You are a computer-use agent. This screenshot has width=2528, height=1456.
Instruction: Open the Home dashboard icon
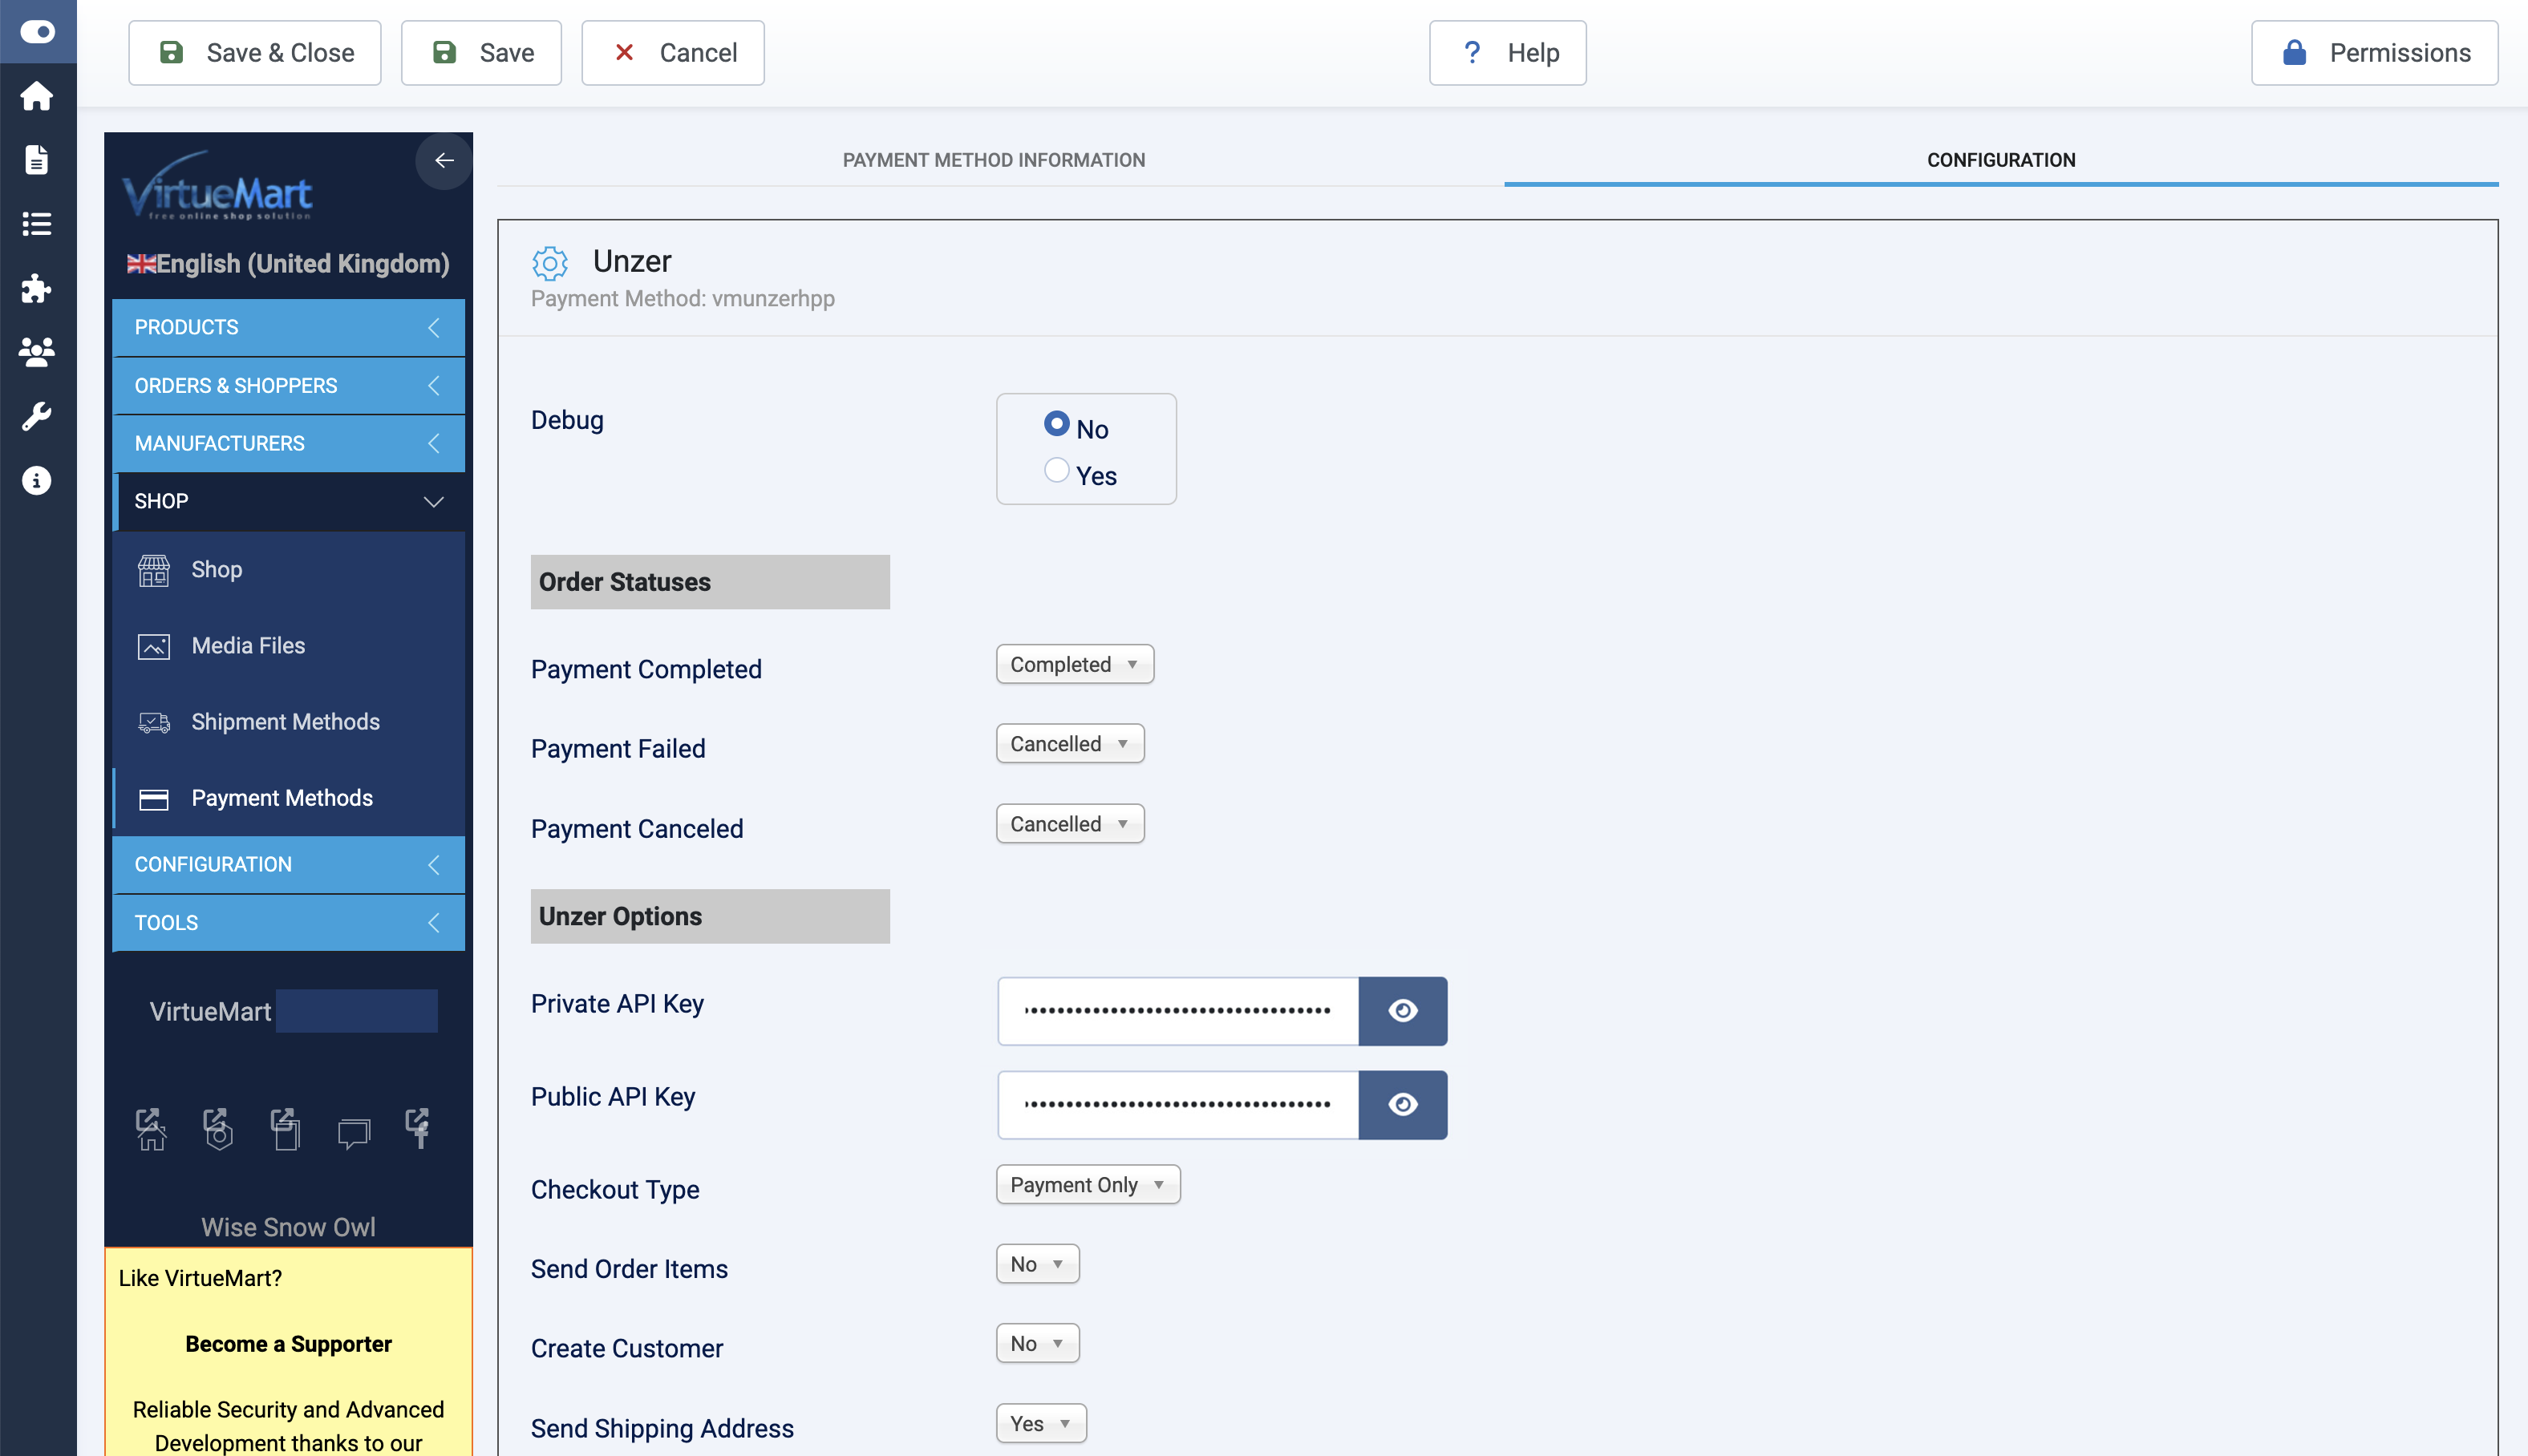click(x=37, y=96)
